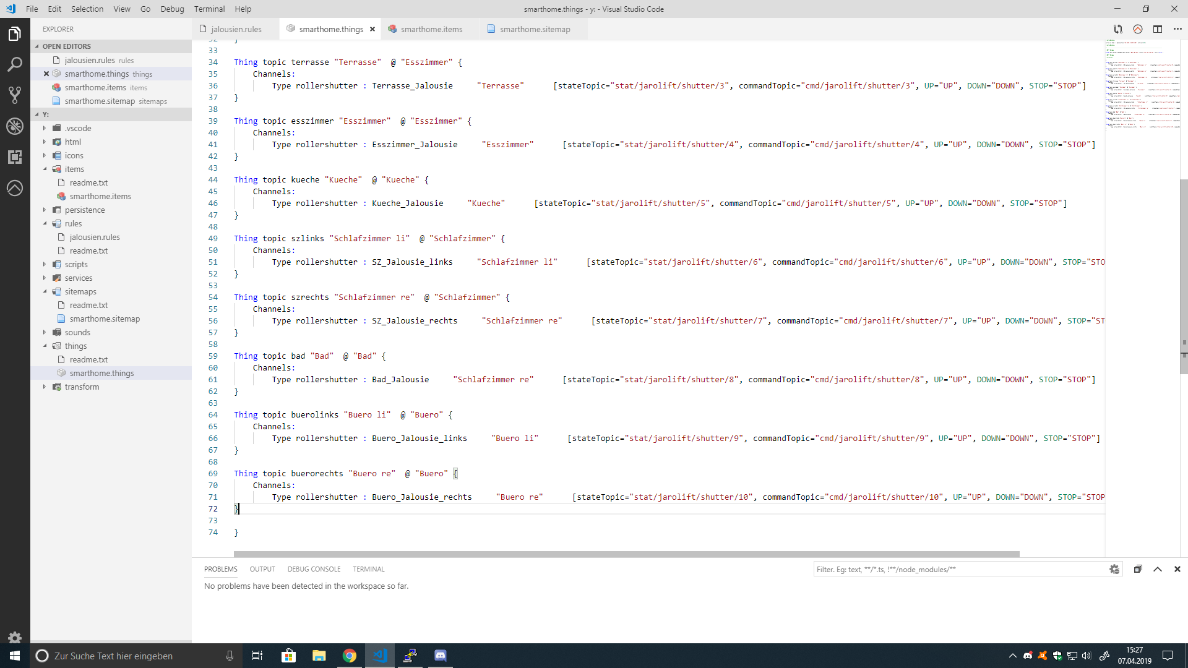Screen dimensions: 1188x668
Task: Close the smarthome.things editor tab
Action: [372, 29]
